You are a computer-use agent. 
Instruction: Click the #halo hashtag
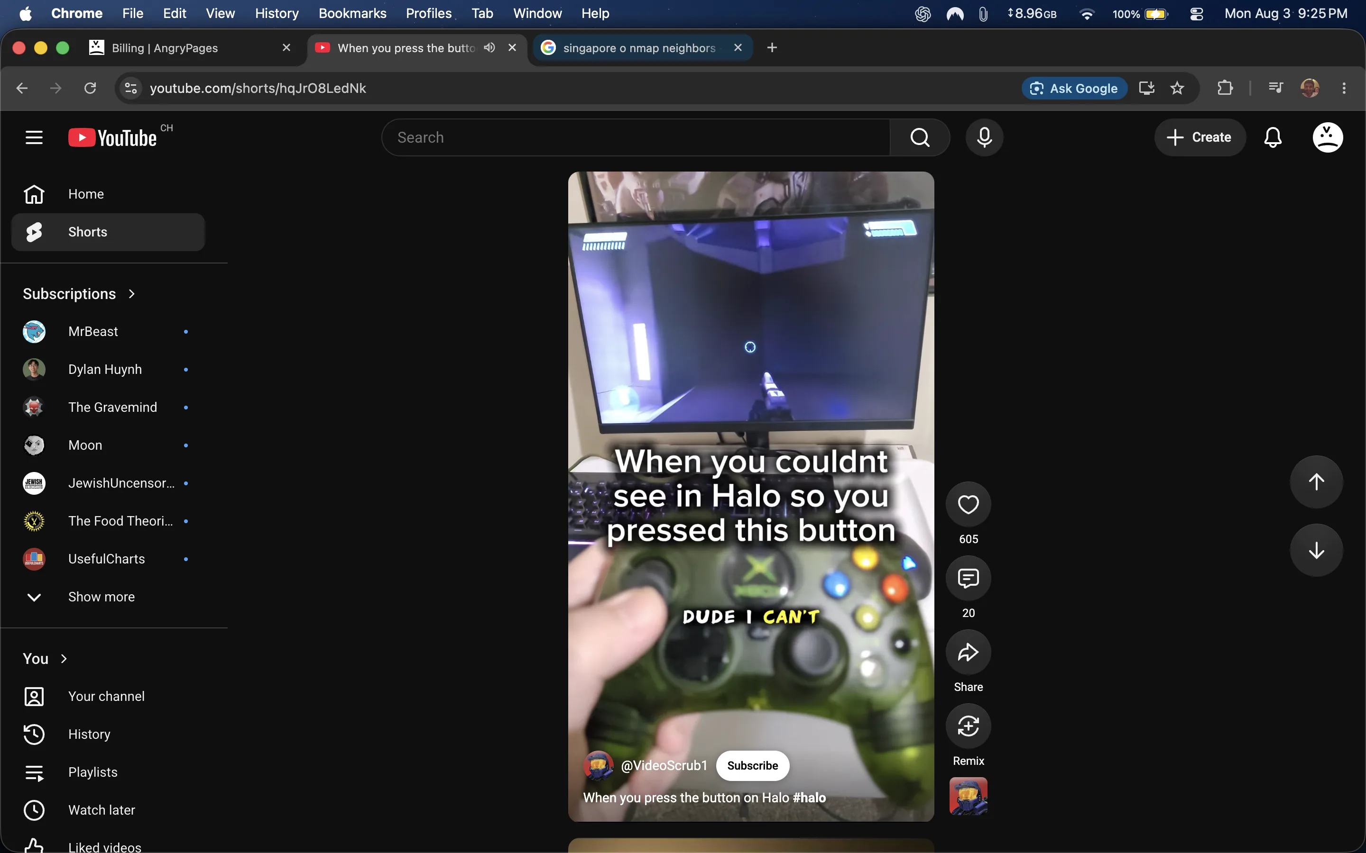click(809, 798)
